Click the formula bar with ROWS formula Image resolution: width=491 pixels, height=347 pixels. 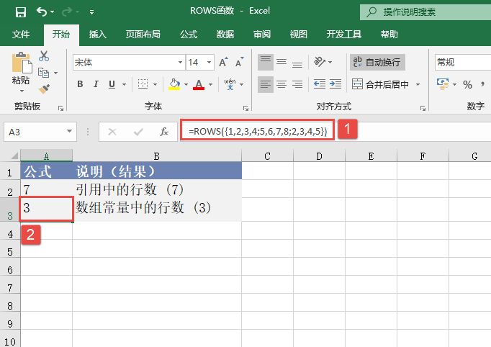(335, 131)
